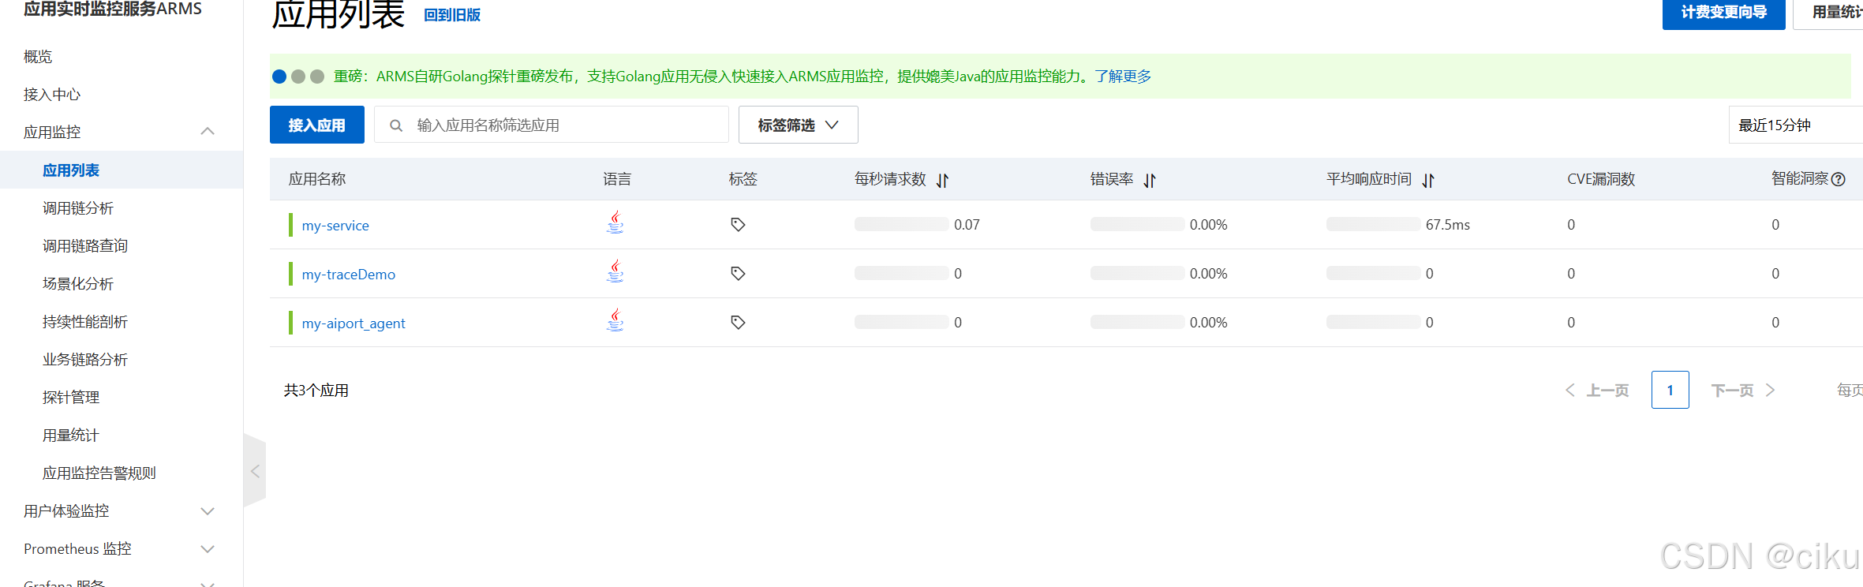Click the my-service 每秒请求数 progress bar
Image resolution: width=1863 pixels, height=587 pixels.
(902, 225)
